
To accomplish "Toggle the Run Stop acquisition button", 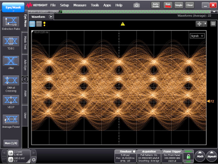I will (x=168, y=5).
